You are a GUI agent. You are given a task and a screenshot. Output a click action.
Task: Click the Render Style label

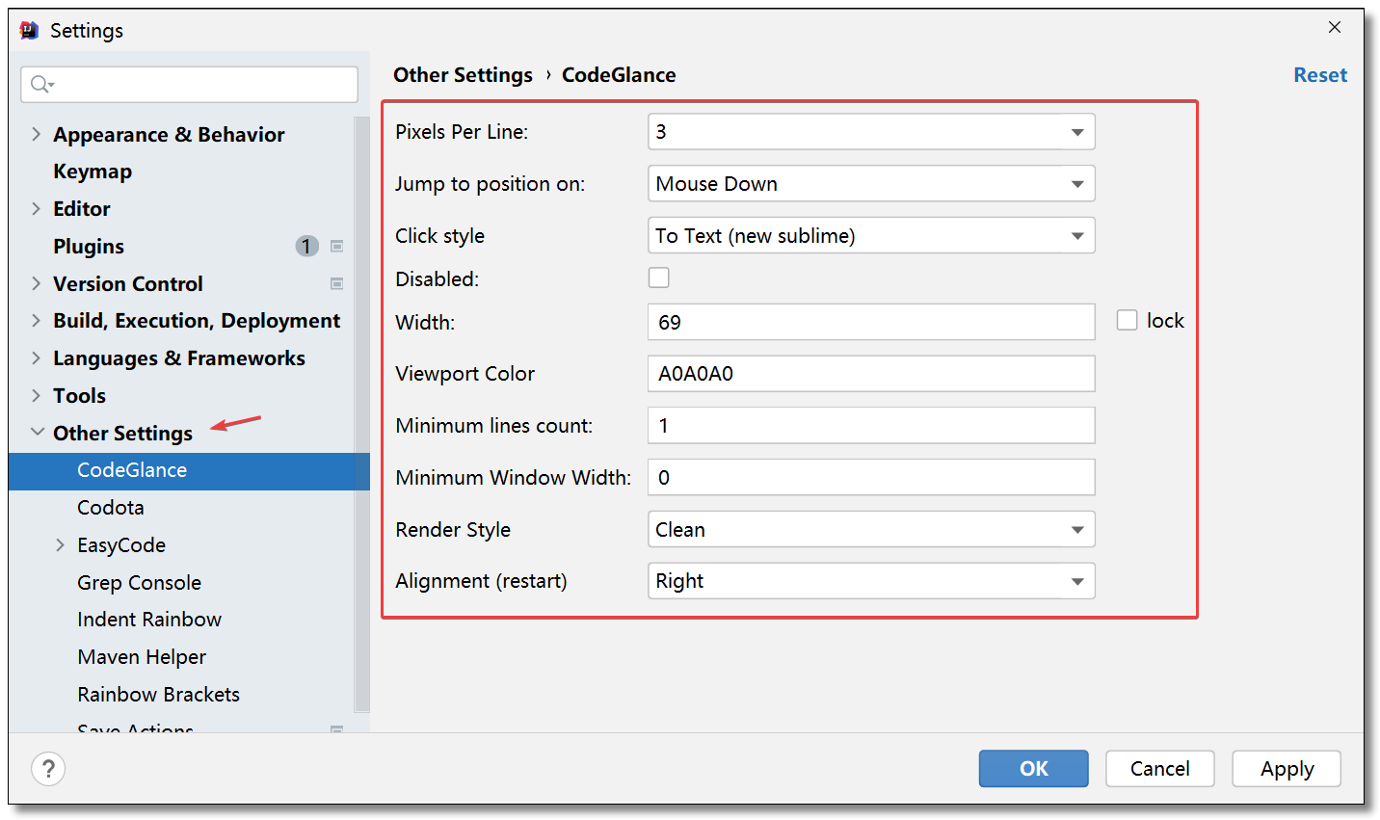(453, 530)
